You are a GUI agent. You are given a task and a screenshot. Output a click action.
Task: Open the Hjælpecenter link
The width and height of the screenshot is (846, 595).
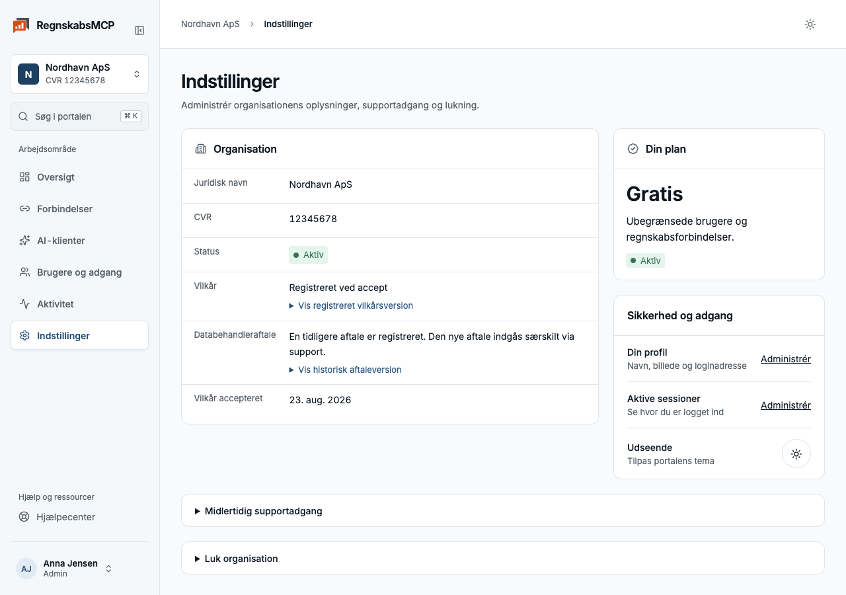click(x=79, y=517)
